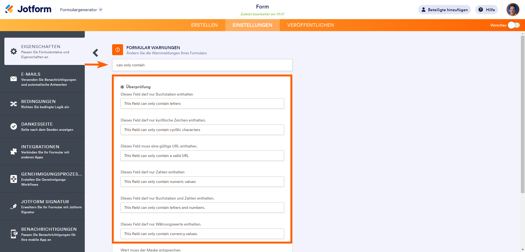Click the Beteiligte hinzufügen button
525x252 pixels.
click(444, 10)
